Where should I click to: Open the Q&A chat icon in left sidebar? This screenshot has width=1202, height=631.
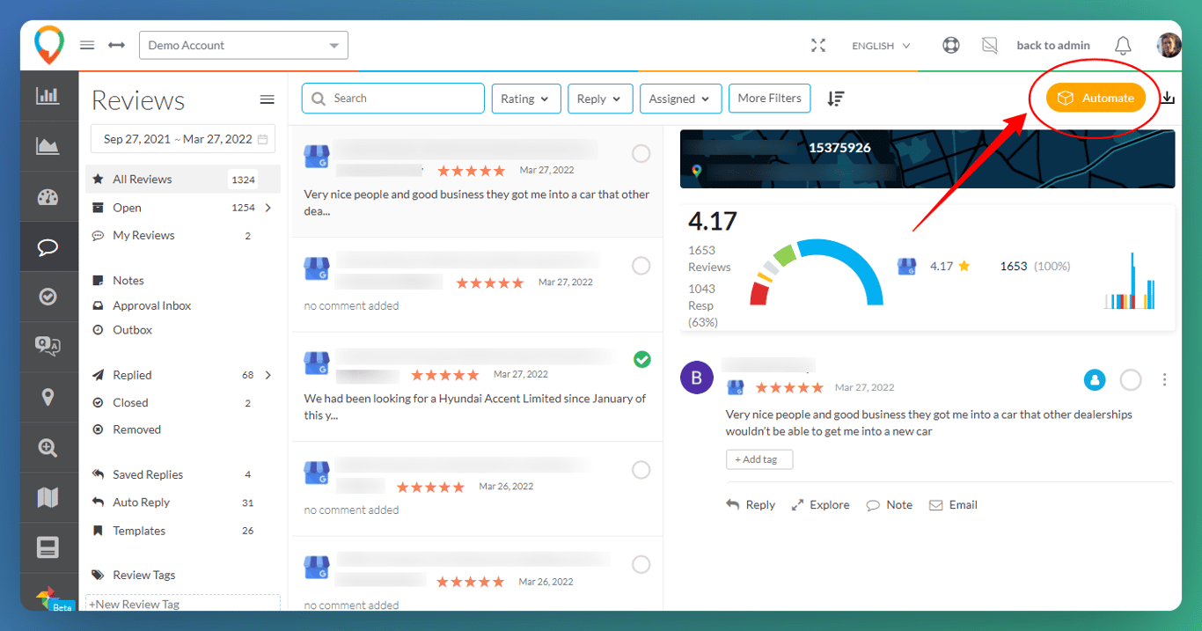(x=48, y=347)
